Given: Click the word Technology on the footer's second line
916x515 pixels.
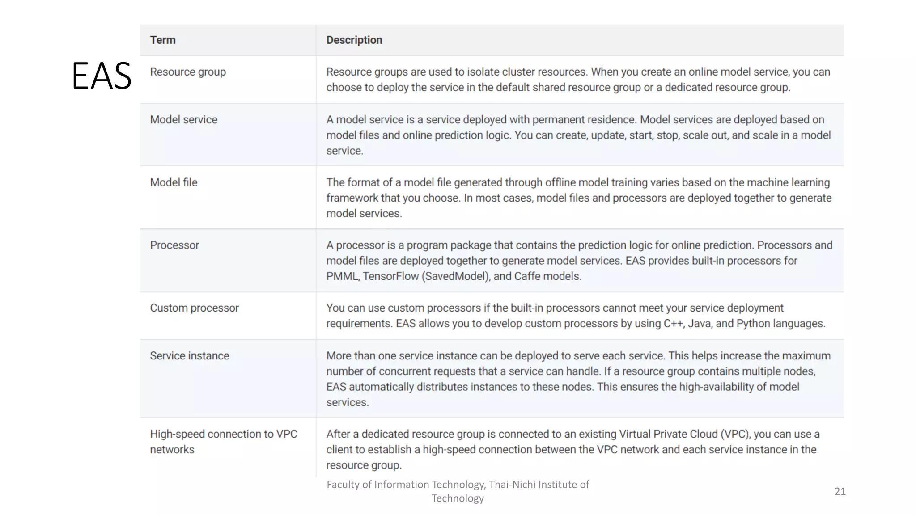Looking at the screenshot, I should [458, 498].
